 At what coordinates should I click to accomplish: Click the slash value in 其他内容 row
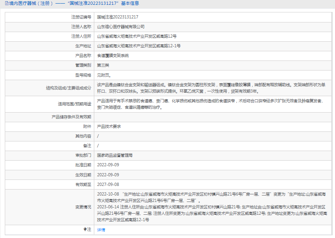click(98, 136)
